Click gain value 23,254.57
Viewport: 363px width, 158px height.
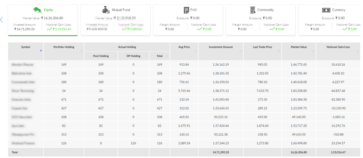338,143
